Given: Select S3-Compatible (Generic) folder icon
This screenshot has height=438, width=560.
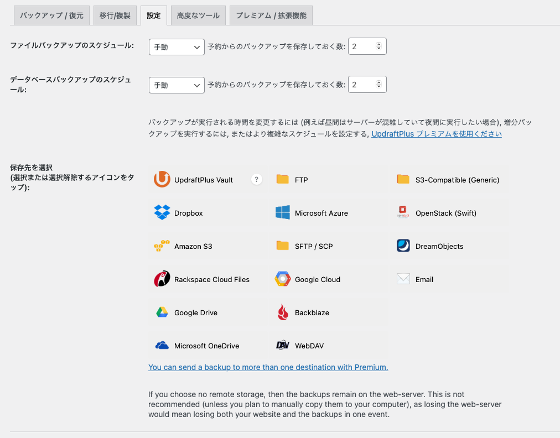Looking at the screenshot, I should tap(403, 179).
